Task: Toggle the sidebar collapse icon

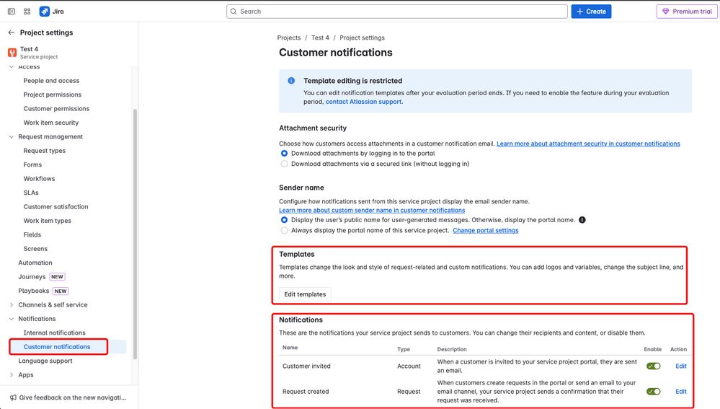Action: point(12,11)
